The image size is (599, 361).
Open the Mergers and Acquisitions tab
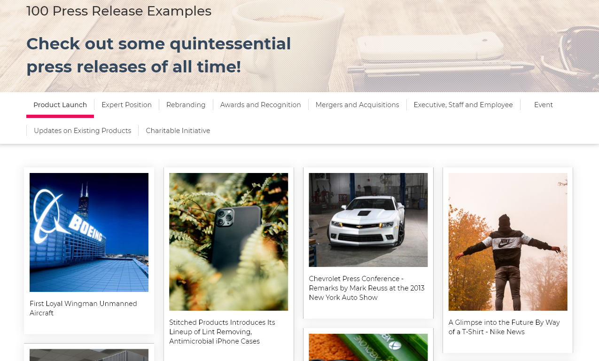point(357,105)
